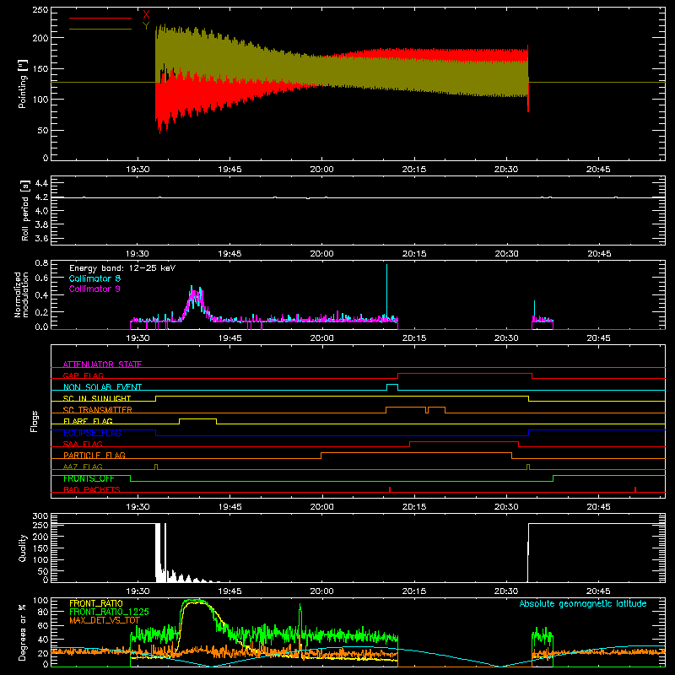The image size is (675, 675).
Task: Click the Quality axis title
Action: 23,548
